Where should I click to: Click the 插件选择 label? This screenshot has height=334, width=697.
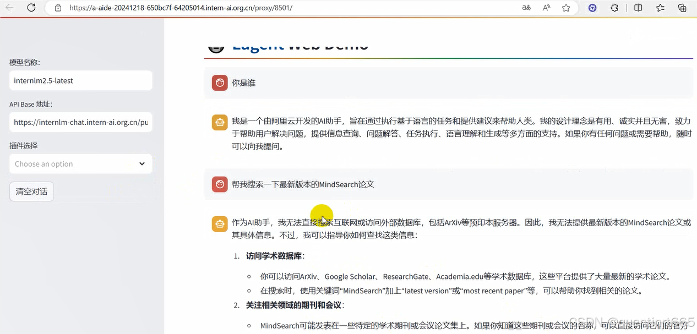point(24,146)
